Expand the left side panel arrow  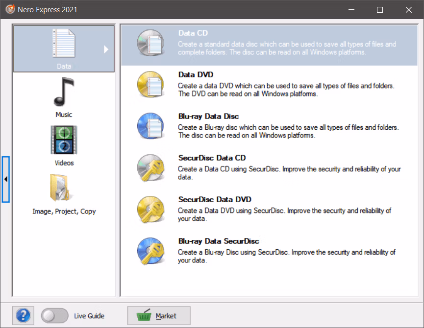[6, 179]
